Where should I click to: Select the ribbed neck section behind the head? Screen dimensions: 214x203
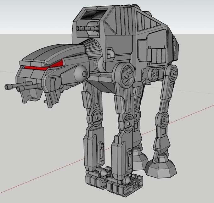tap(91, 47)
